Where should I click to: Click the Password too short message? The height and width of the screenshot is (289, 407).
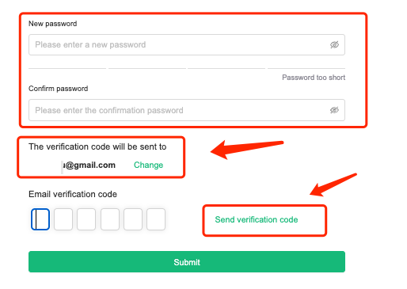(314, 78)
